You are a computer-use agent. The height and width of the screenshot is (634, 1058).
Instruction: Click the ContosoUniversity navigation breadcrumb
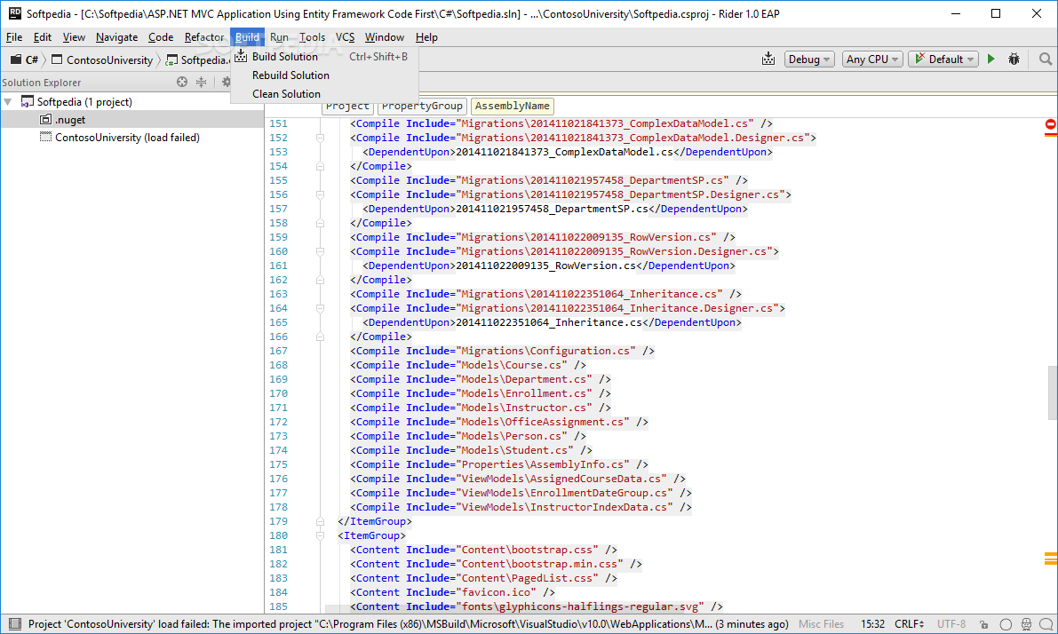tap(102, 60)
